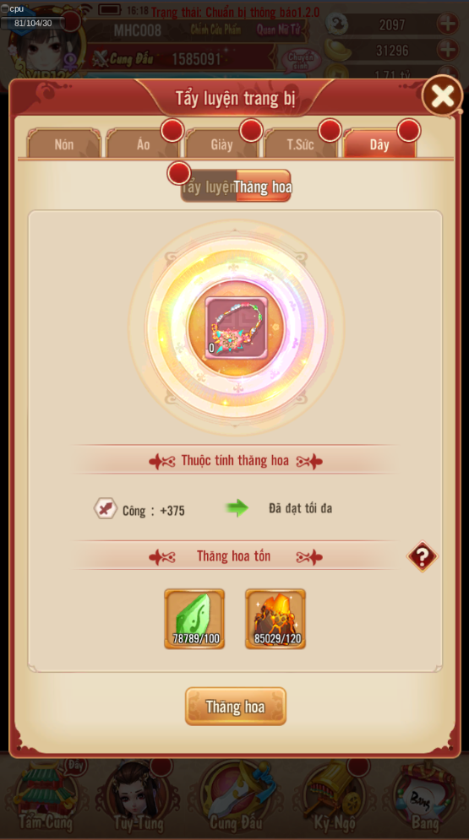Viewport: 469px width, 840px height.
Task: Switch to the Tẩy luyện mode
Action: coord(208,187)
